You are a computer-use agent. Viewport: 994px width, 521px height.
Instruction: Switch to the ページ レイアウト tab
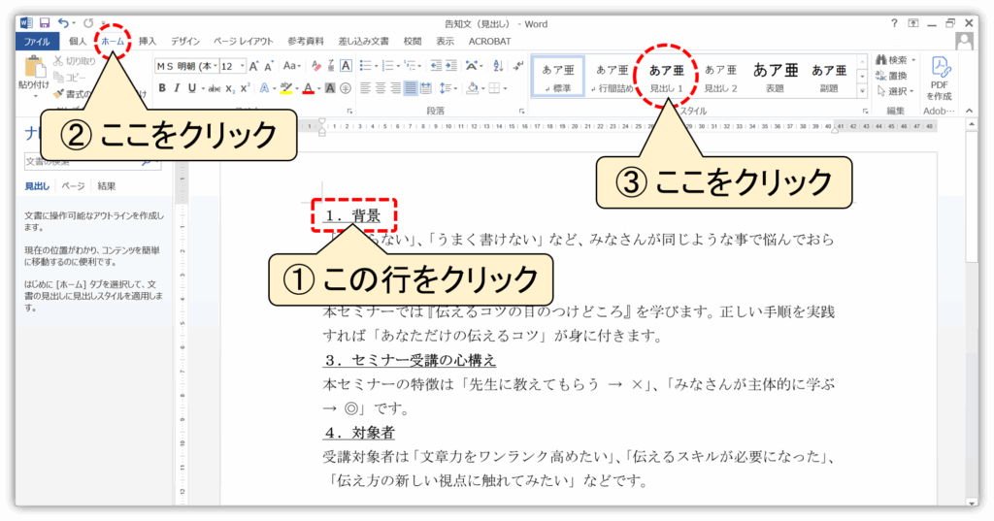point(244,41)
